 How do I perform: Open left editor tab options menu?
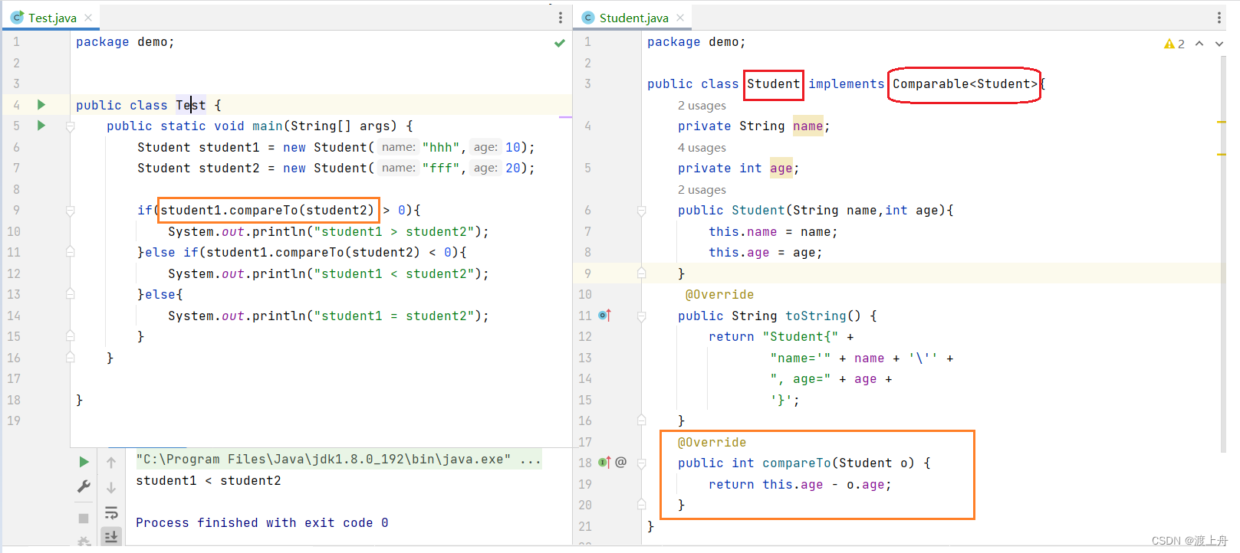(561, 18)
